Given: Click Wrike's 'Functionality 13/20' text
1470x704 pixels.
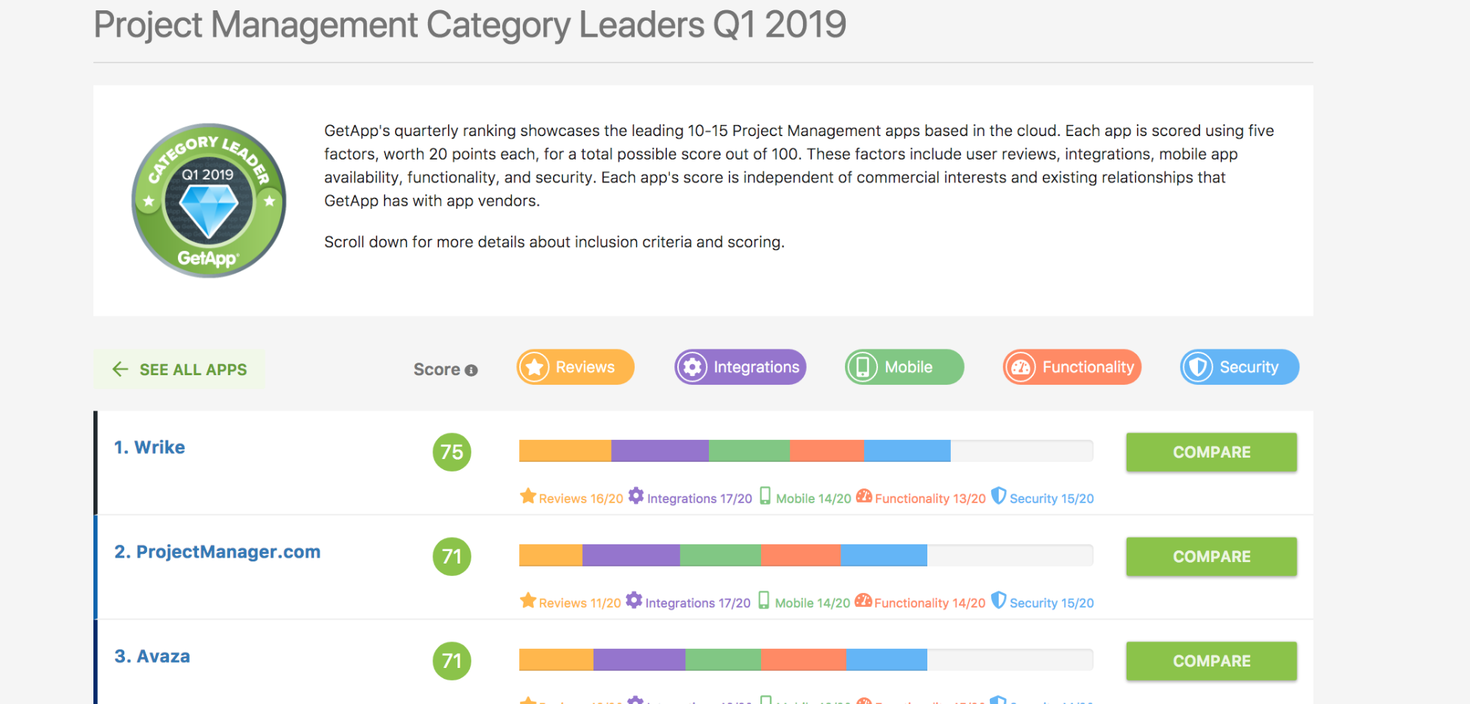Looking at the screenshot, I should click(930, 499).
